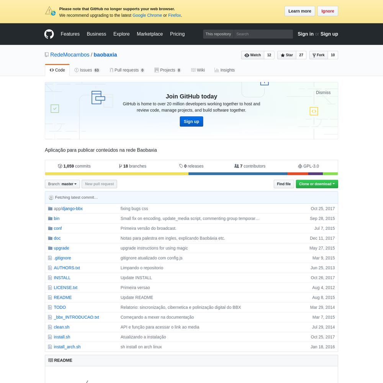
Task: Click folder icon for upgrade row
Action: [x=50, y=248]
